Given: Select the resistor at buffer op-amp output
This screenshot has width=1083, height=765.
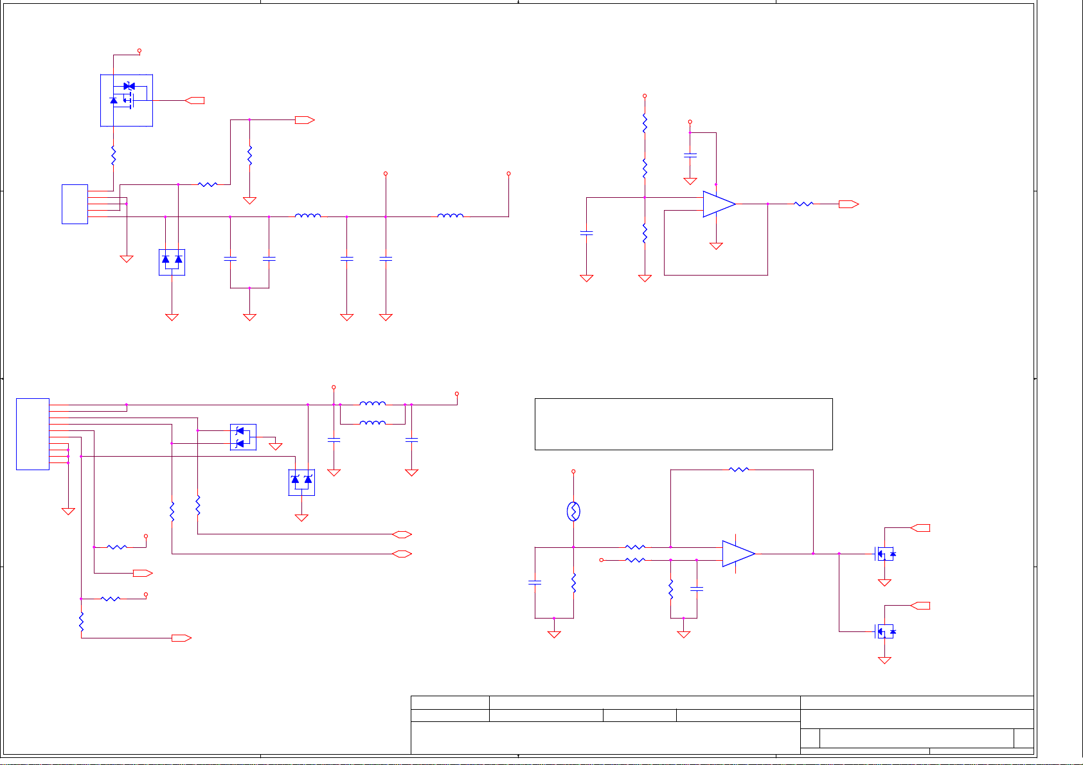Looking at the screenshot, I should click(x=803, y=204).
